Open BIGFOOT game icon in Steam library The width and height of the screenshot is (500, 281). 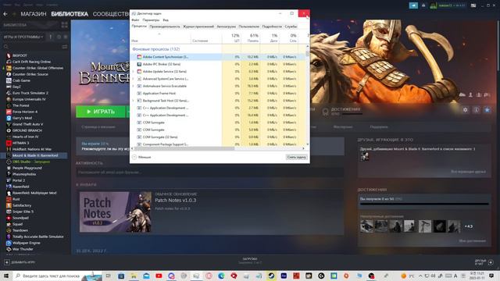tap(9, 55)
